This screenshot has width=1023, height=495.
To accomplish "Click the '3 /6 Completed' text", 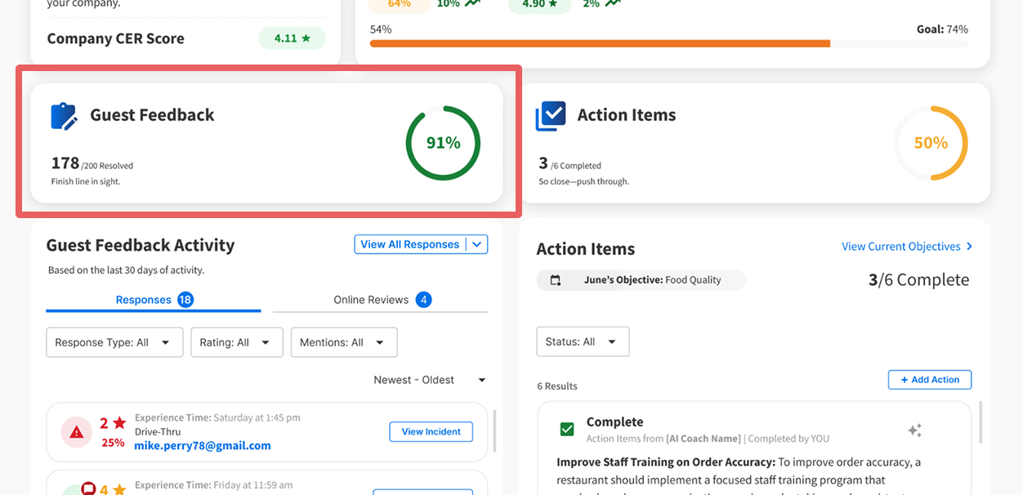I will [570, 163].
